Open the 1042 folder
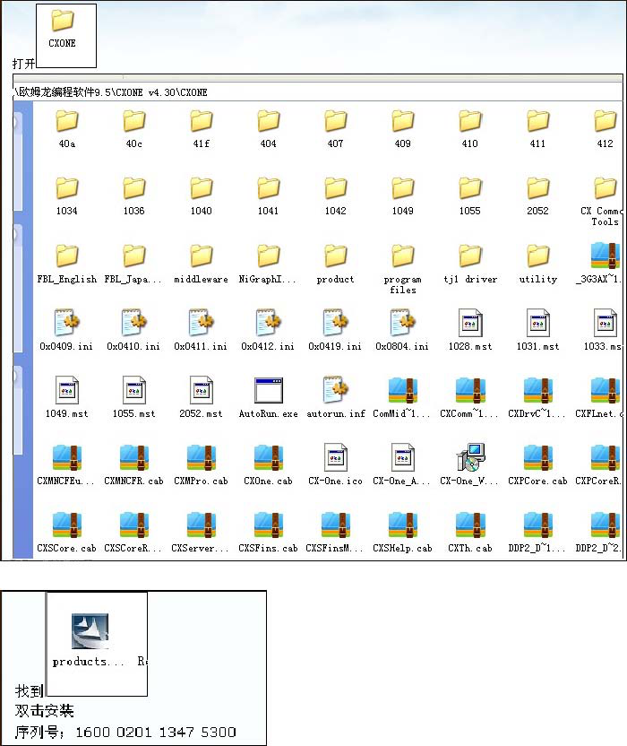The image size is (627, 746). click(x=336, y=196)
